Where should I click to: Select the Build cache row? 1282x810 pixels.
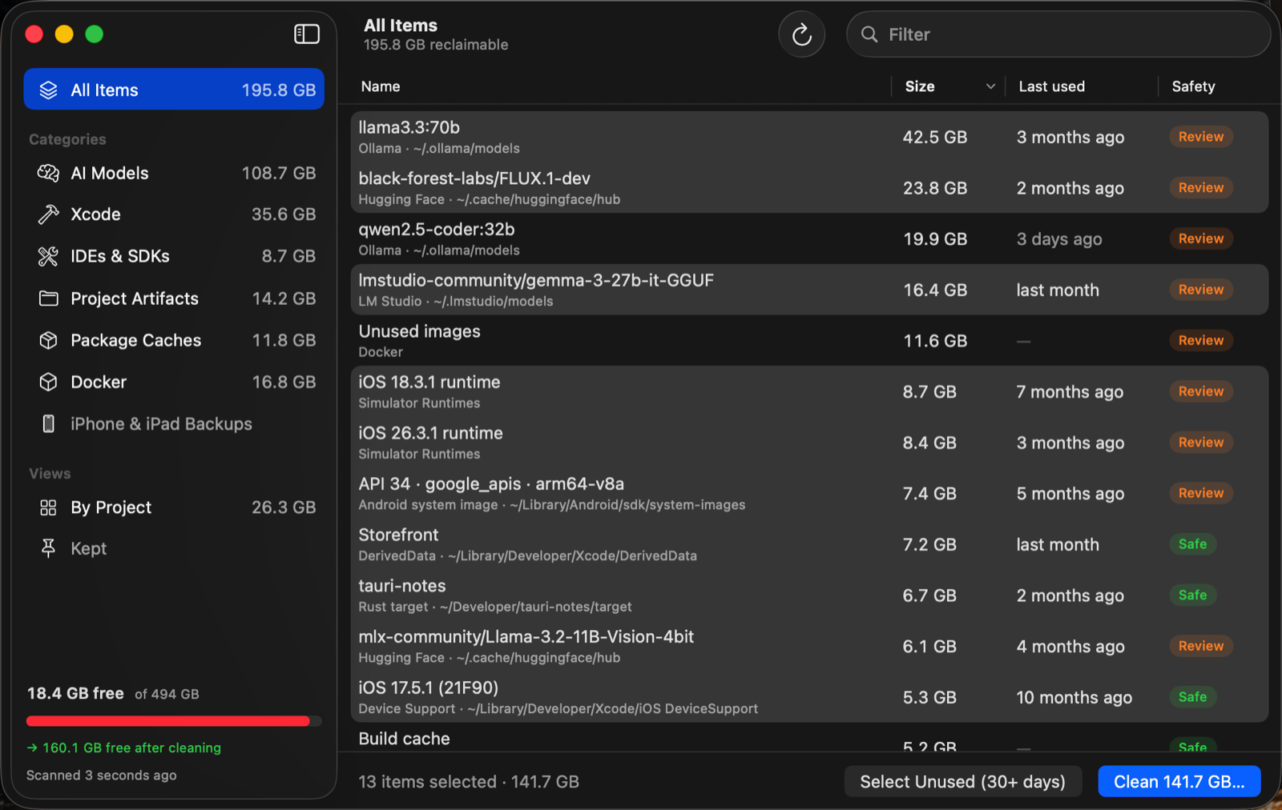[809, 739]
